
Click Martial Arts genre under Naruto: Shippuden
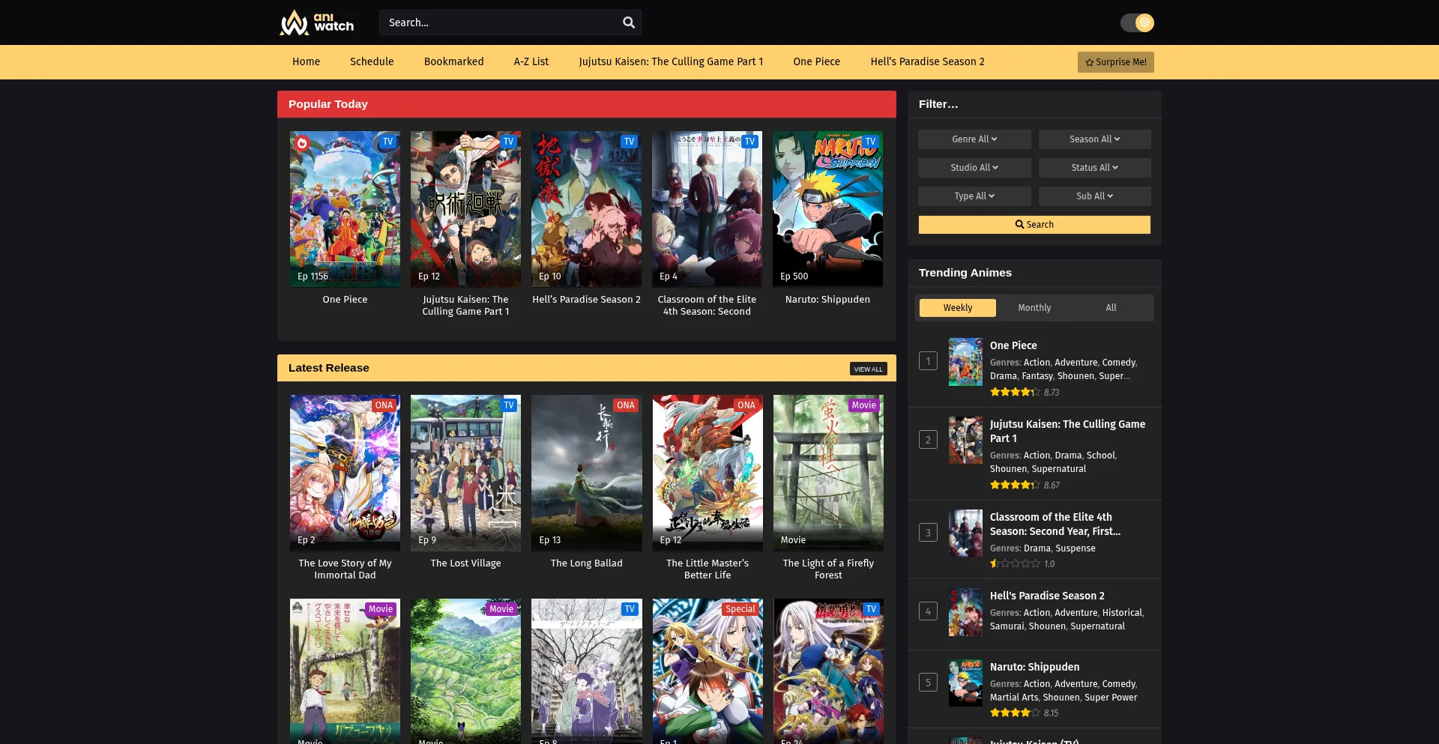coord(1013,698)
